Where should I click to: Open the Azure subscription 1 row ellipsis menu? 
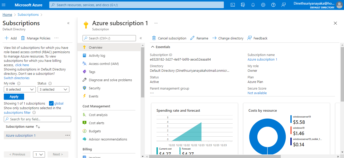click(x=67, y=135)
